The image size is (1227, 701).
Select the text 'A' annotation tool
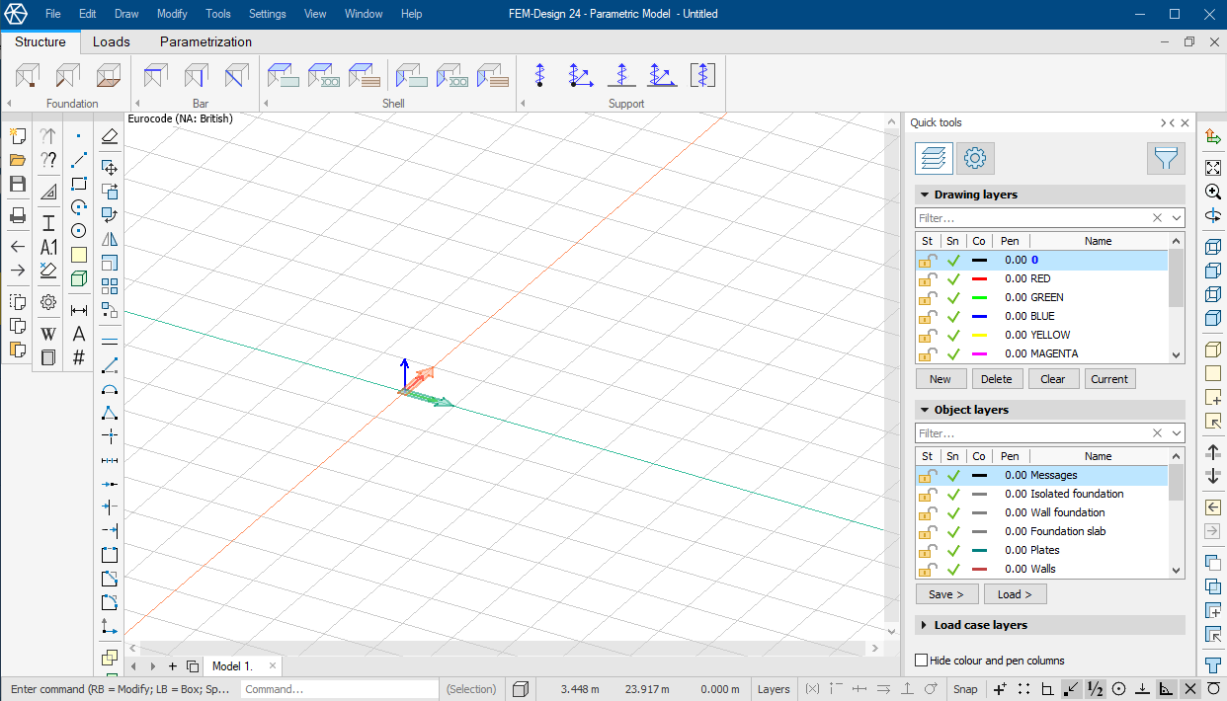point(79,334)
